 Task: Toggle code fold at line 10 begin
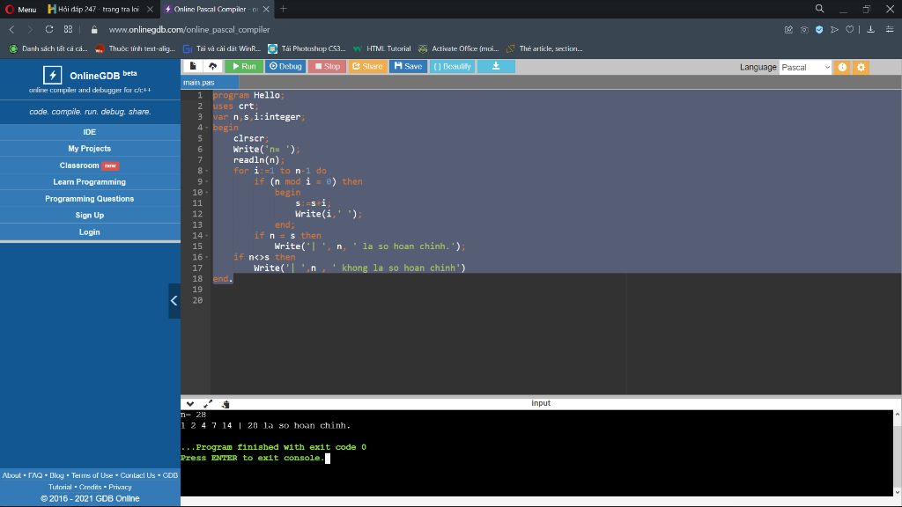[206, 192]
